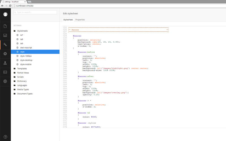226x141 pixels.
Task: Click the /* Banner comment line
Action: coord(118,30)
